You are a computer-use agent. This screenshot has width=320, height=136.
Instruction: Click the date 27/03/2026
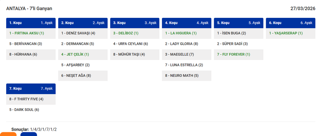pyautogui.click(x=303, y=9)
